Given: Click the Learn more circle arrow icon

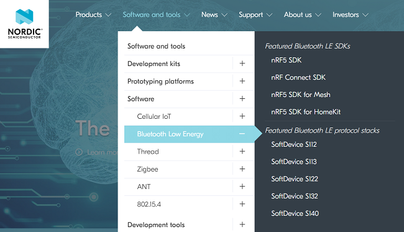Looking at the screenshot, I should point(79,152).
